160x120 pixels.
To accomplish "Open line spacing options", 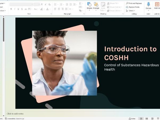I will (x=75, y=5).
